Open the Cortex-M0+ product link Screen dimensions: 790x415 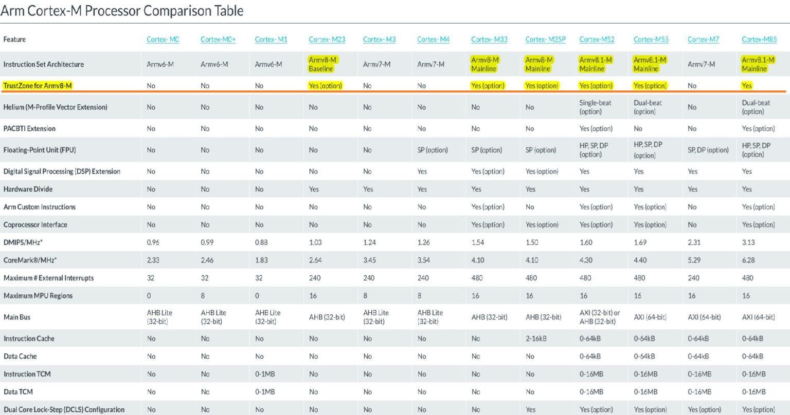[x=218, y=39]
